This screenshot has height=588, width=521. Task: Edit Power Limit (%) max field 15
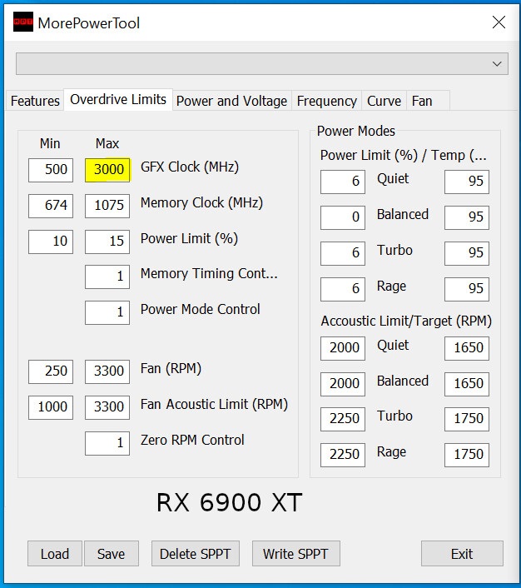(x=107, y=242)
